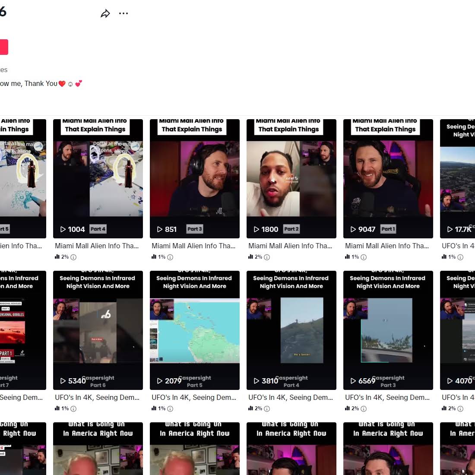Screen dimensions: 475x475
Task: Play the Seeing Demons Part 4 video with 3810 views
Action: (x=291, y=330)
